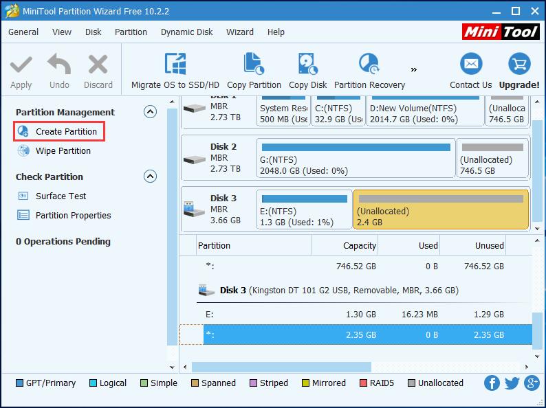This screenshot has height=408, width=546.
Task: Open the Disk menu
Action: point(94,32)
